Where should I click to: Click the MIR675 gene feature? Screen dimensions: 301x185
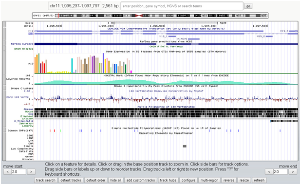194,39
